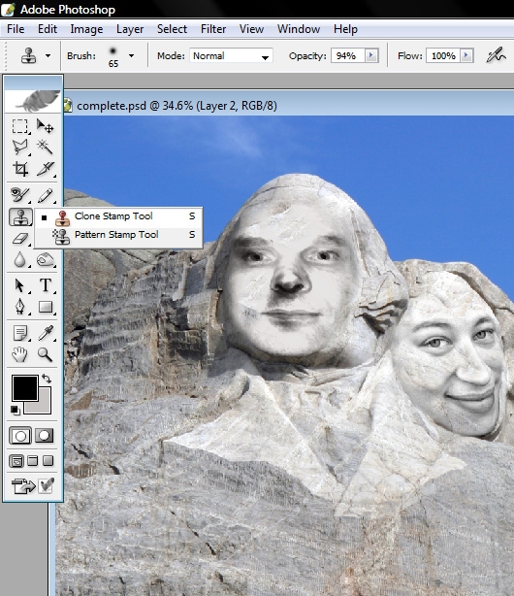
Task: Click the ImageReady checkmark icon beside it
Action: coord(46,485)
